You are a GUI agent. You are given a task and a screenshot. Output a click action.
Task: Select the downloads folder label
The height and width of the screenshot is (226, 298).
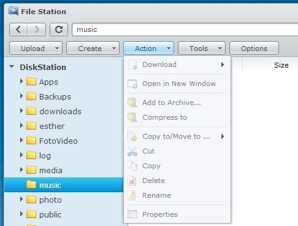[60, 111]
